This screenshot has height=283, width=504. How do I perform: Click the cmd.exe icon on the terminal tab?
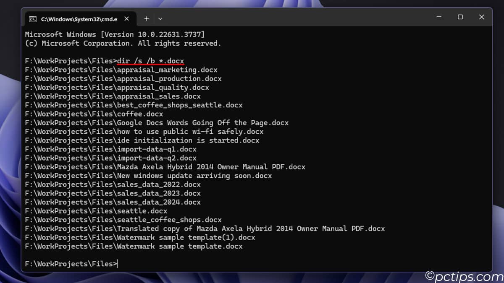33,18
